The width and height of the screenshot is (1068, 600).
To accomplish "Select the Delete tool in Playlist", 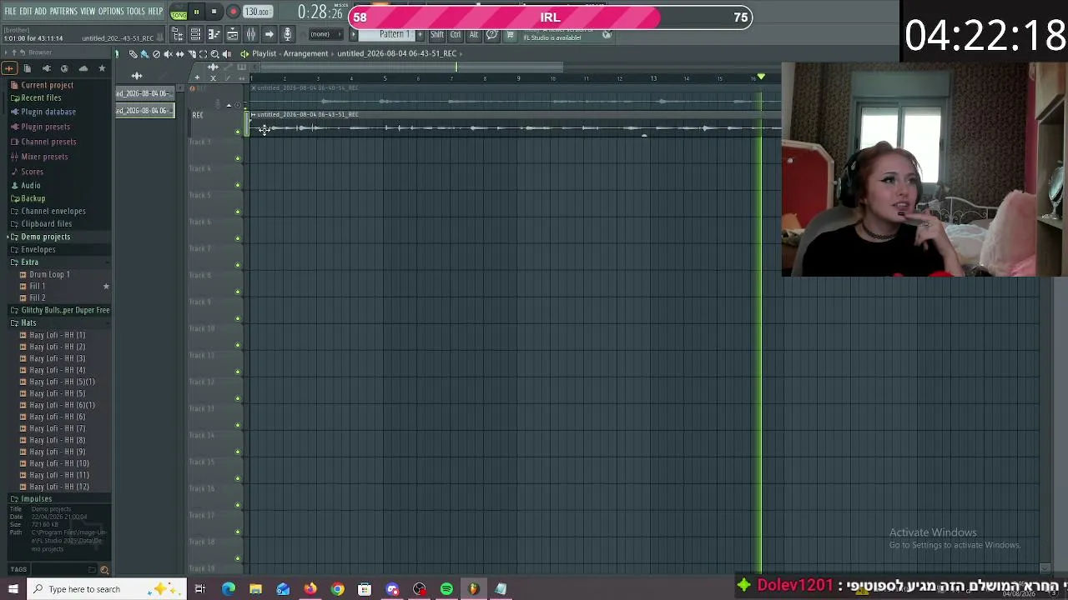I will pyautogui.click(x=156, y=54).
